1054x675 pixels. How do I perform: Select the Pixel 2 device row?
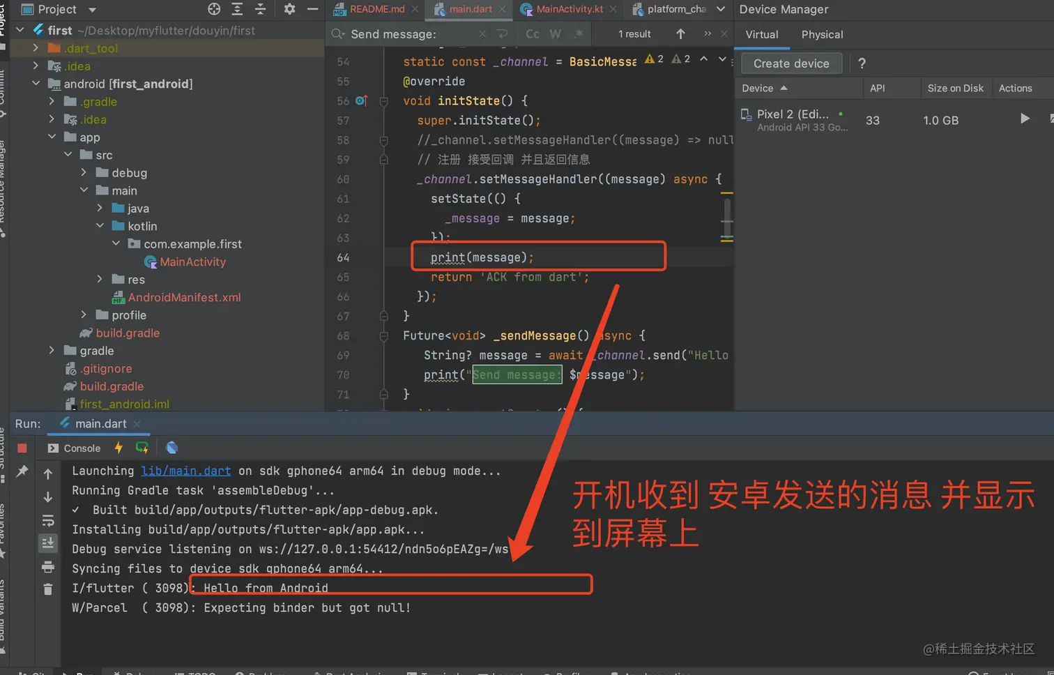pos(894,120)
